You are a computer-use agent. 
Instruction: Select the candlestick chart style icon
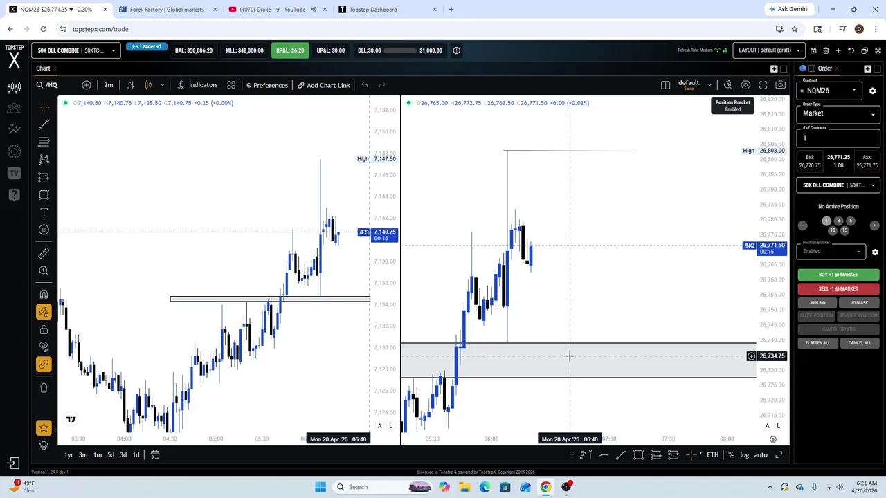pos(148,85)
